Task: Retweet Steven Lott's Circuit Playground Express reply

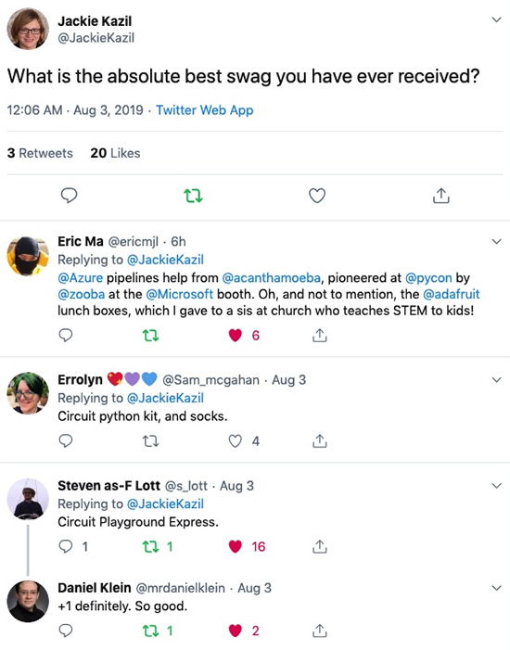Action: tap(150, 547)
